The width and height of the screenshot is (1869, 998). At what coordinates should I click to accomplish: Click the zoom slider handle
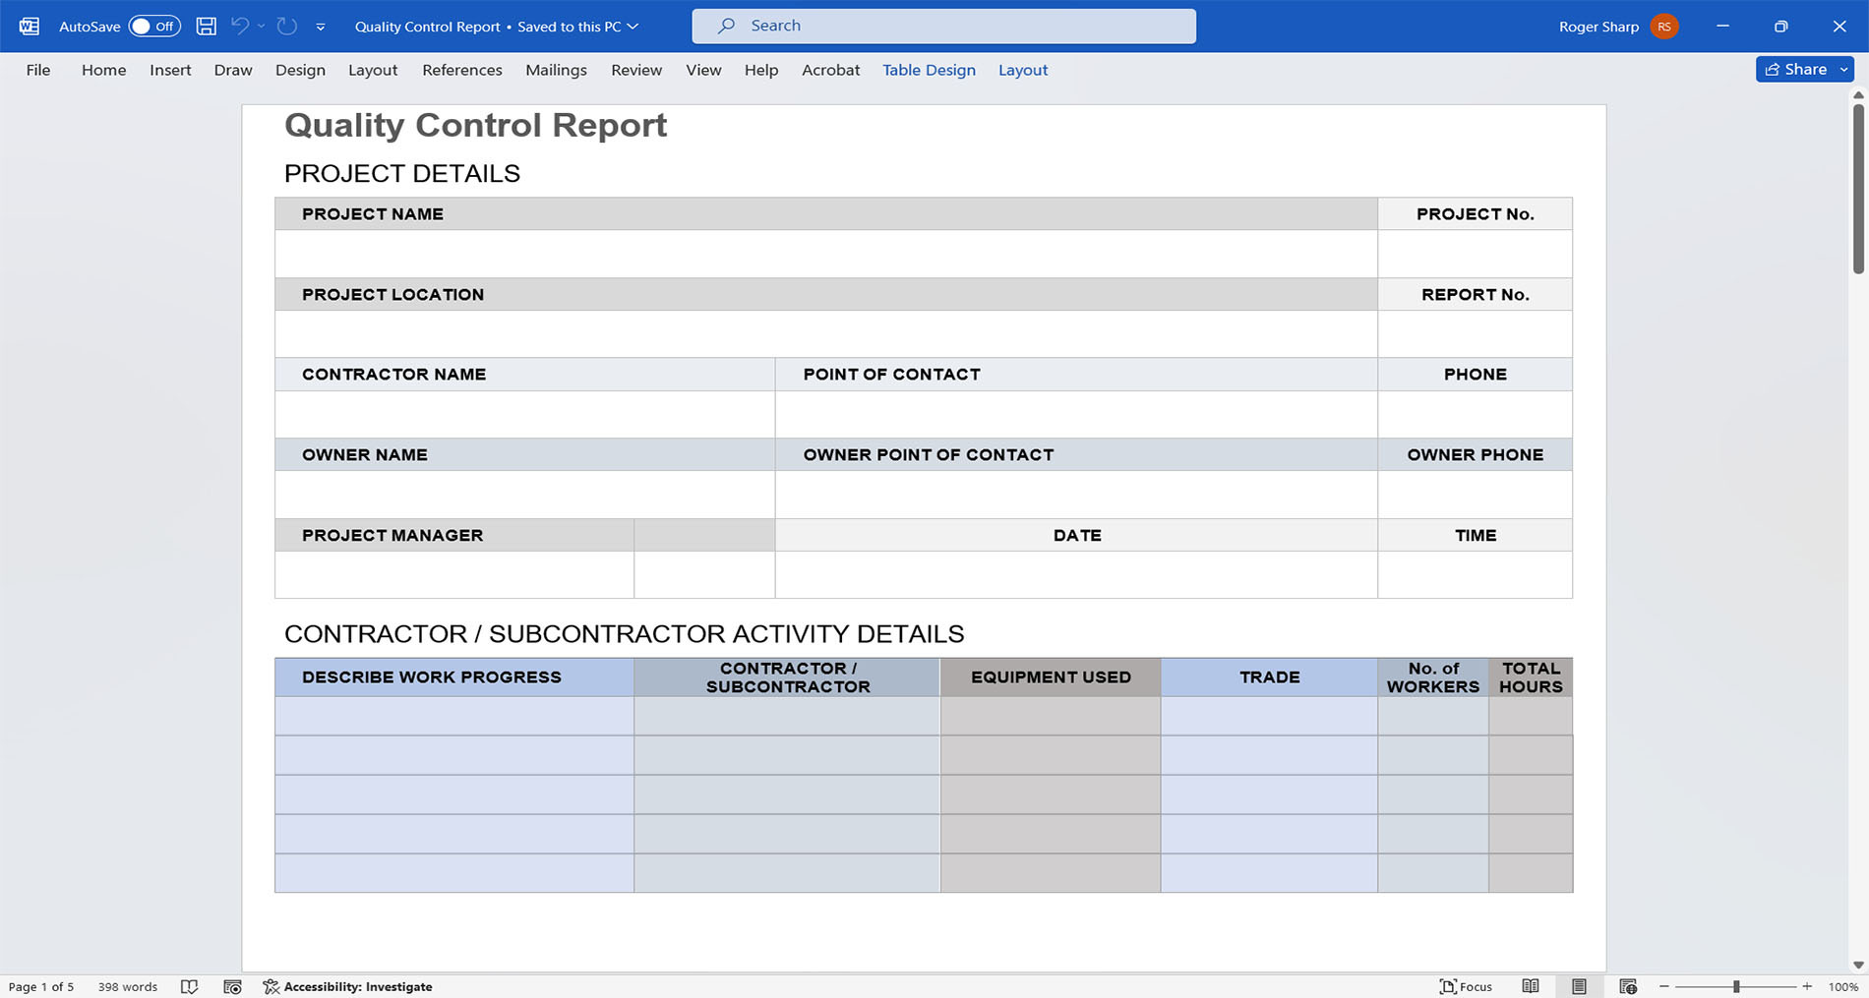(x=1736, y=986)
